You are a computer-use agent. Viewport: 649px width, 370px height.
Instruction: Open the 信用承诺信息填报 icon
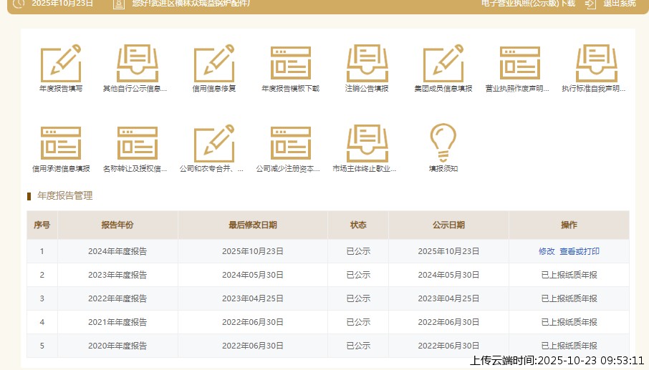coord(61,144)
